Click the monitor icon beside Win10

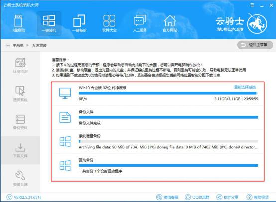(x=65, y=93)
